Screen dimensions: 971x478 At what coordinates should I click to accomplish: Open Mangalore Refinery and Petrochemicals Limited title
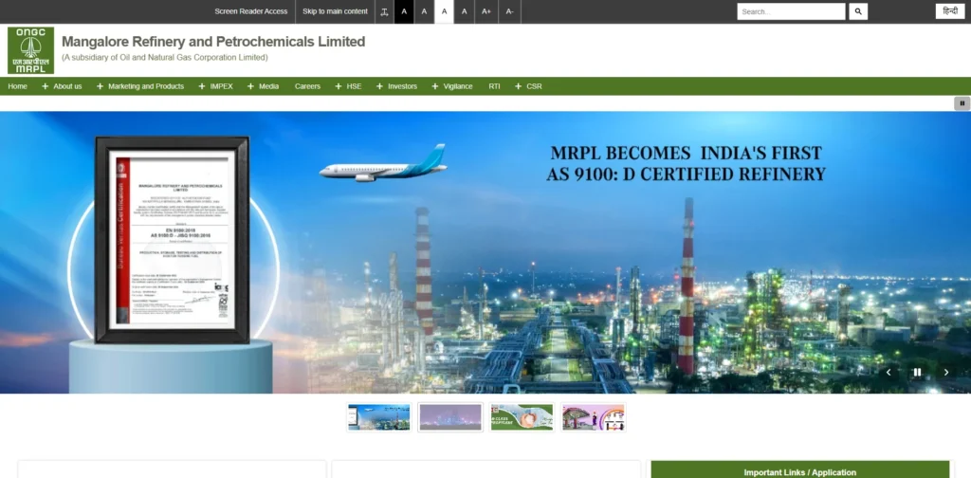213,42
